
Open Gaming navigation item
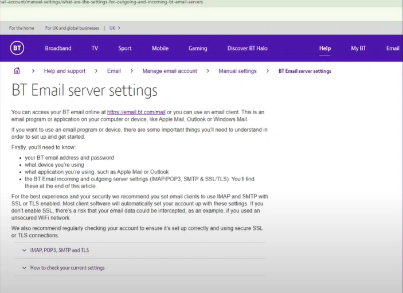pos(198,48)
